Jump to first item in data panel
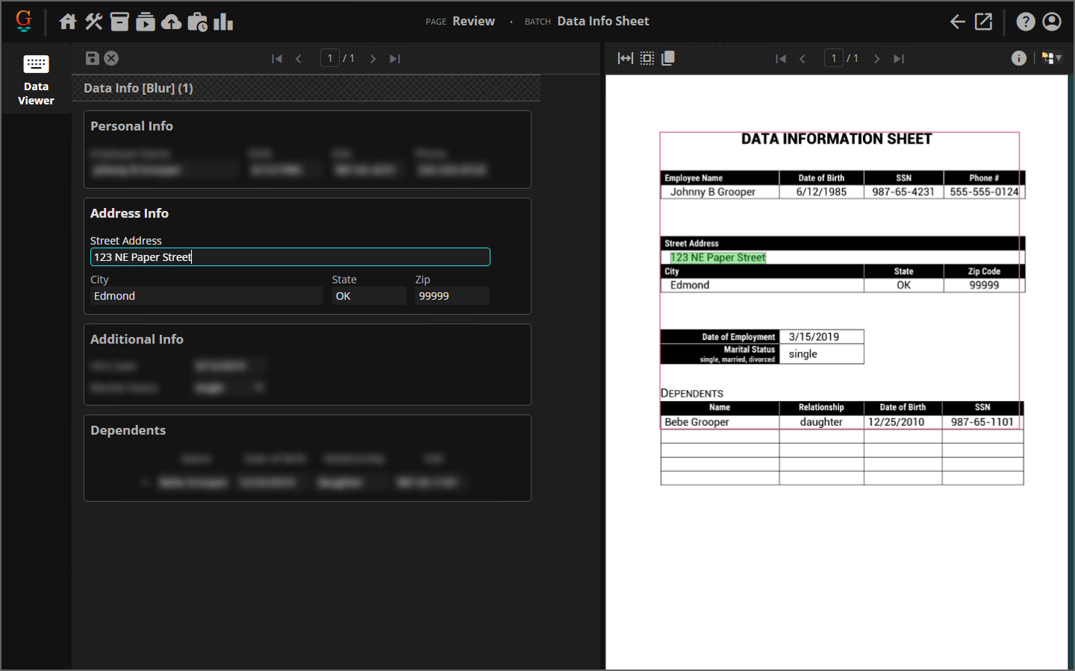1075x671 pixels. pos(277,59)
